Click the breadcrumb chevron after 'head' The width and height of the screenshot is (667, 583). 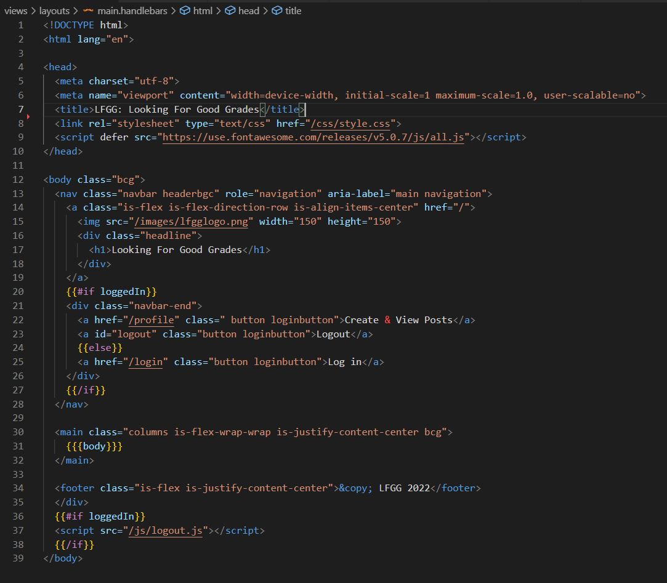265,10
